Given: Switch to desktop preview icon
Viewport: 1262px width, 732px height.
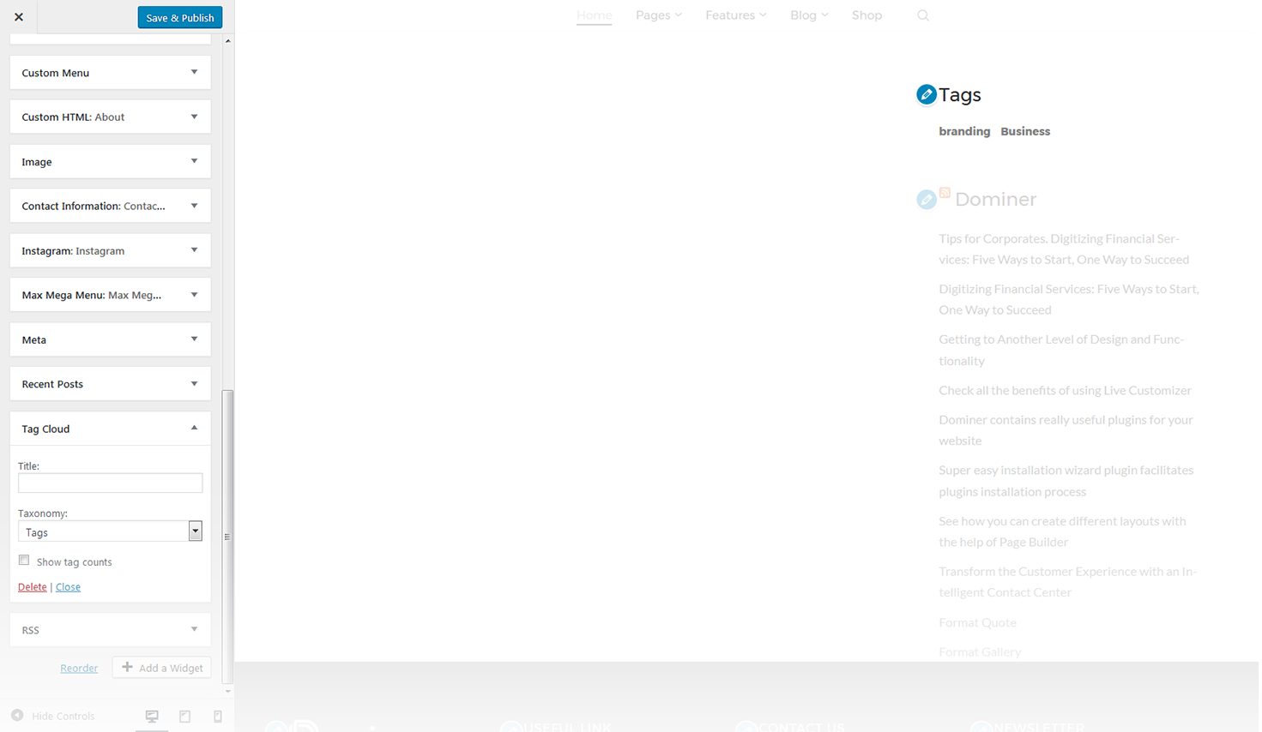Looking at the screenshot, I should tap(152, 717).
